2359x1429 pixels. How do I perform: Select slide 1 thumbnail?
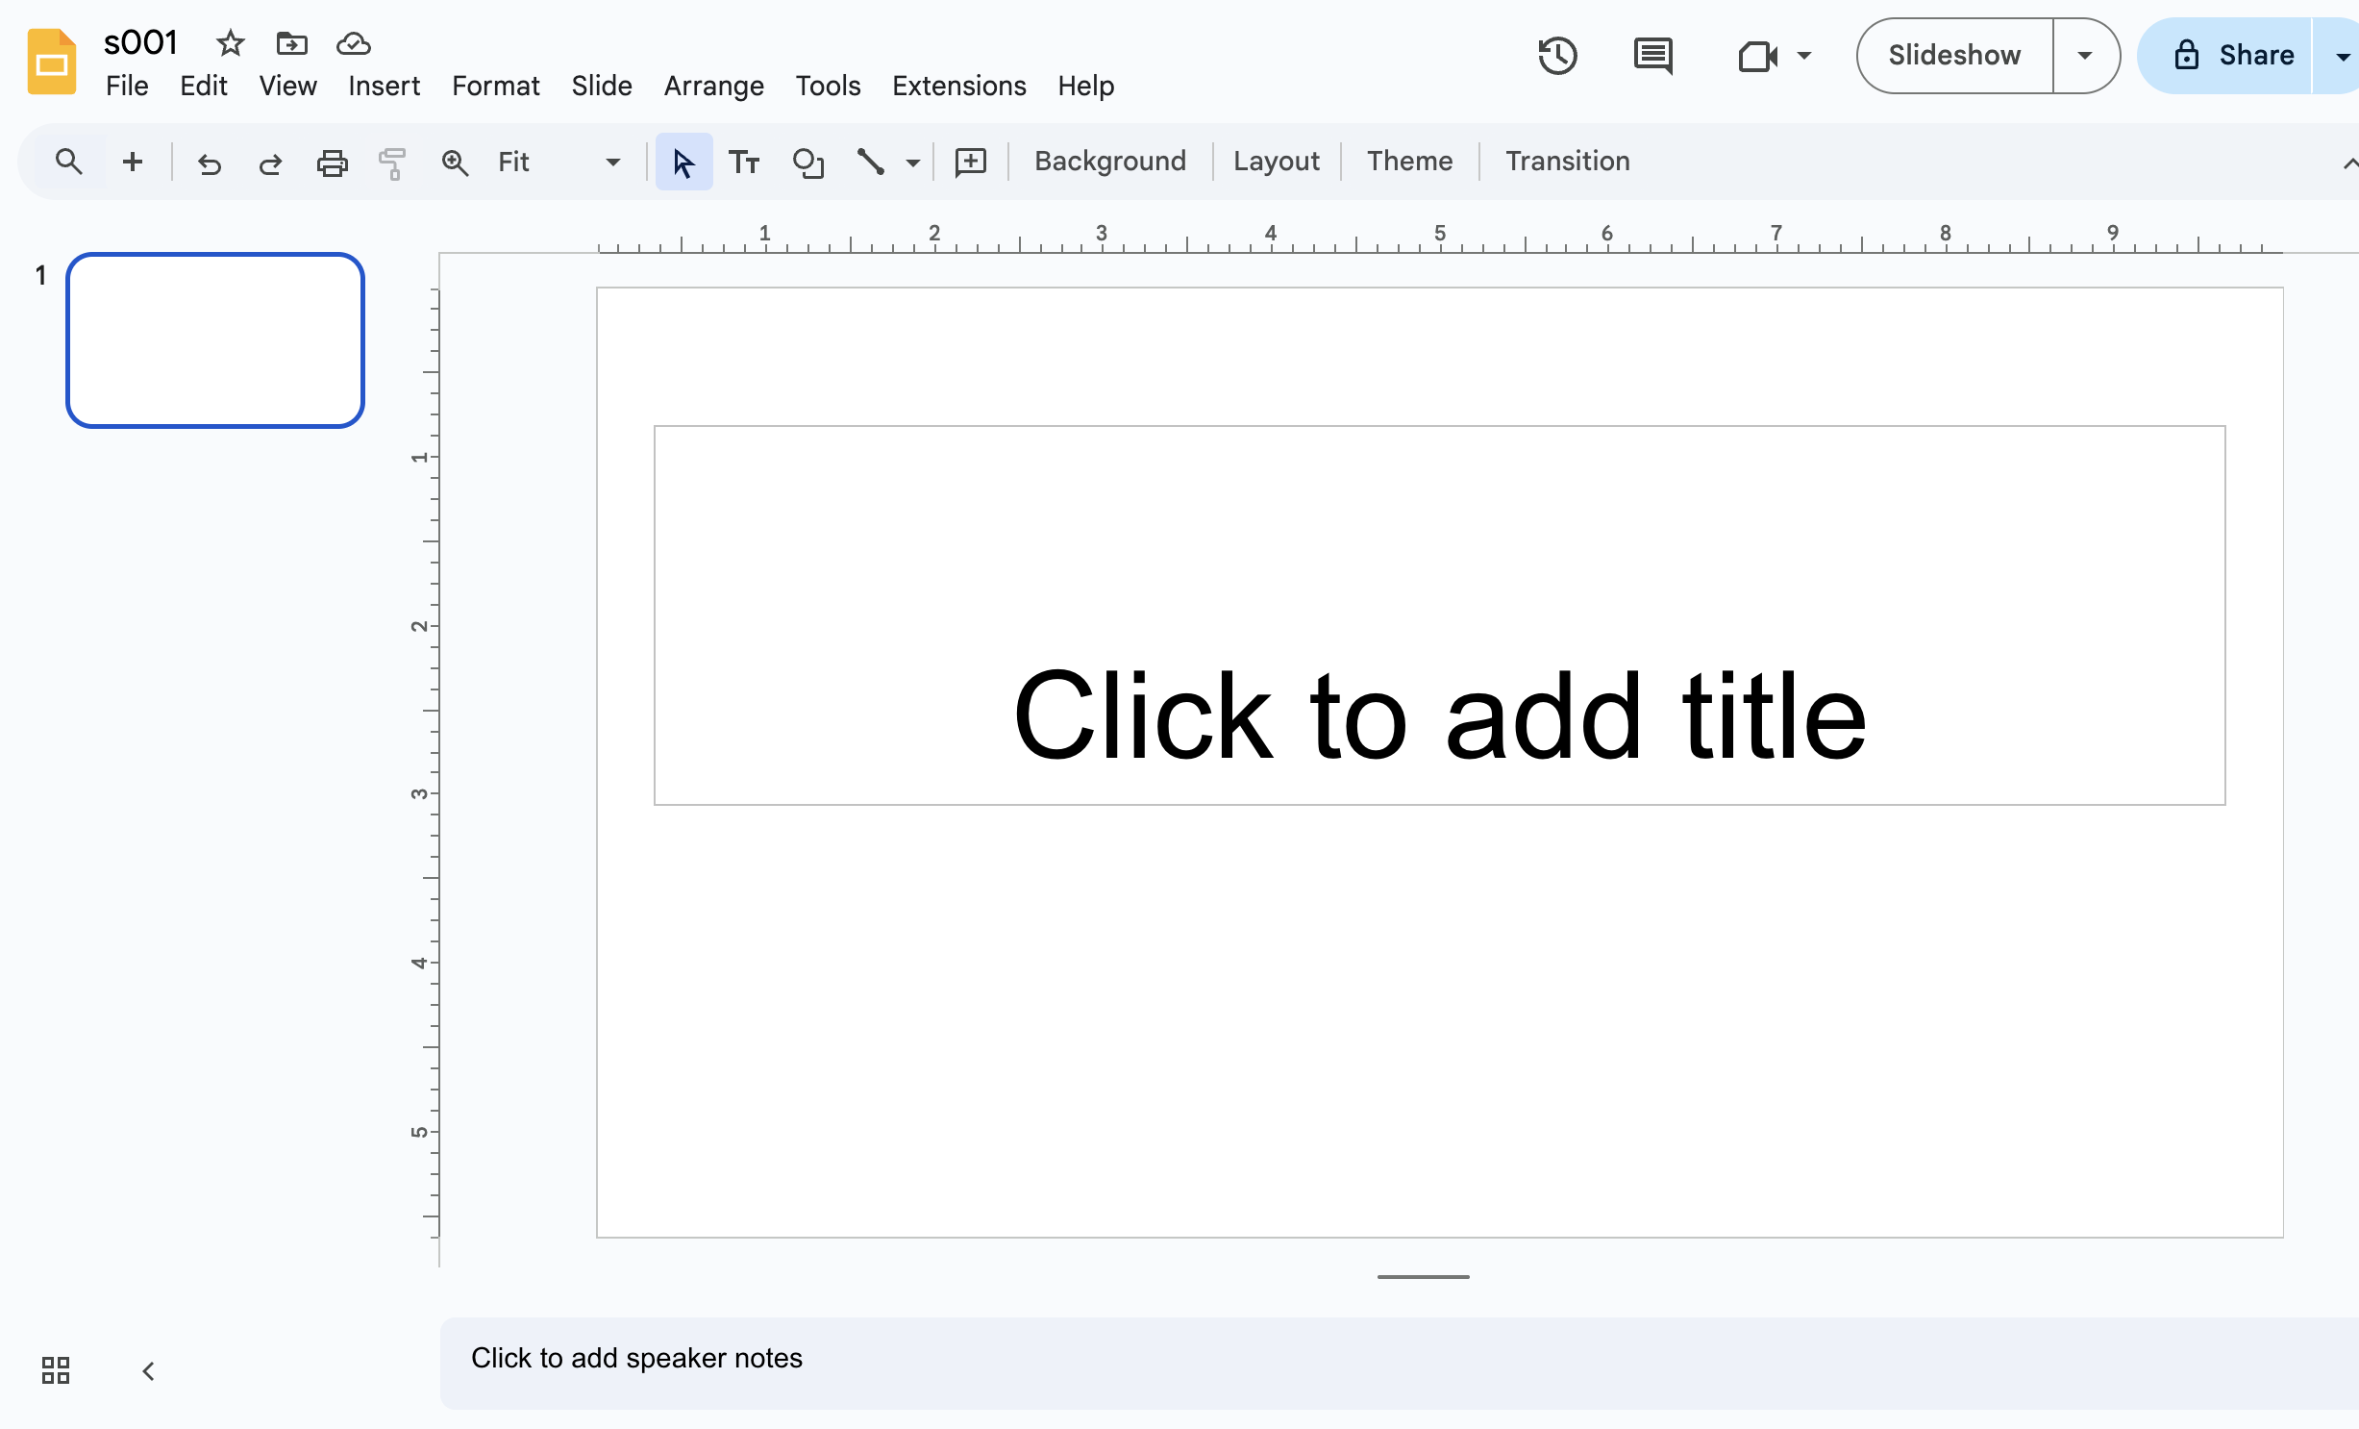click(214, 339)
